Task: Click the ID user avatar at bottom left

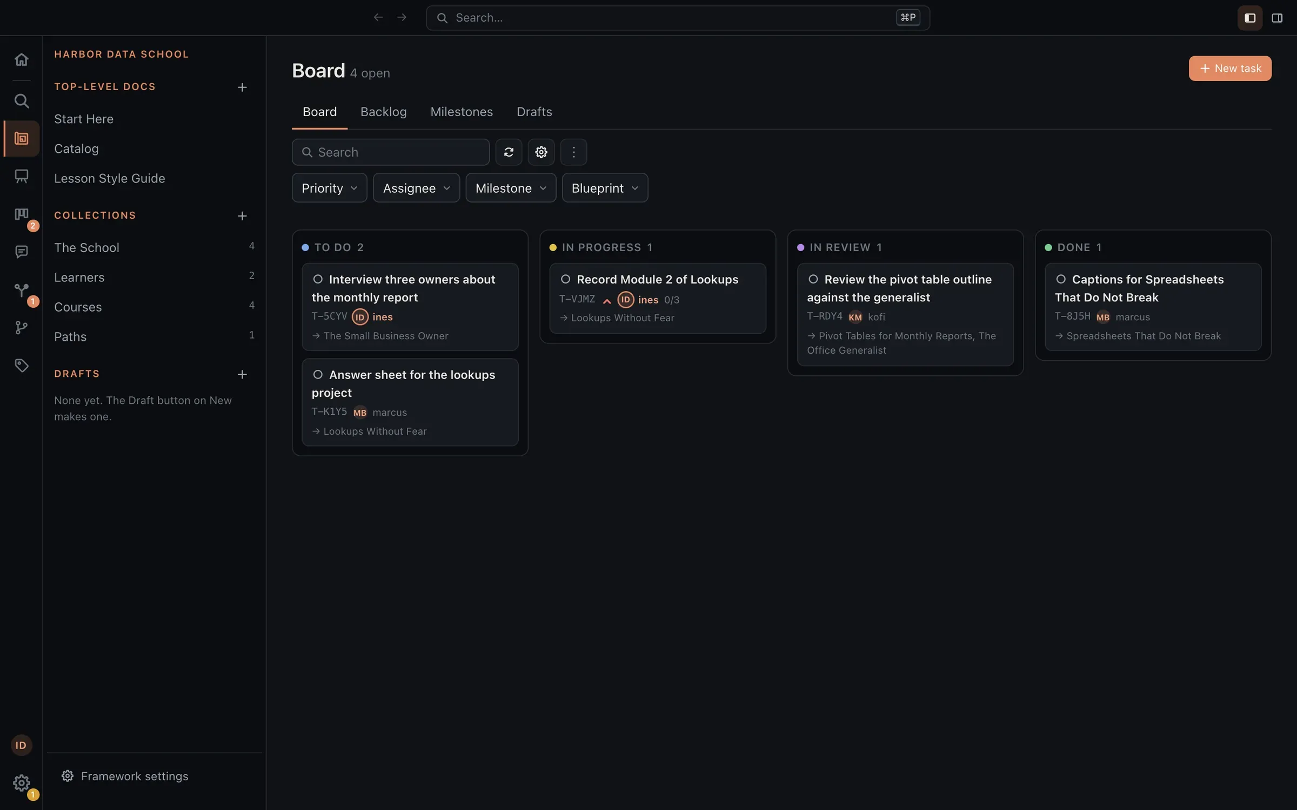Action: click(x=21, y=745)
